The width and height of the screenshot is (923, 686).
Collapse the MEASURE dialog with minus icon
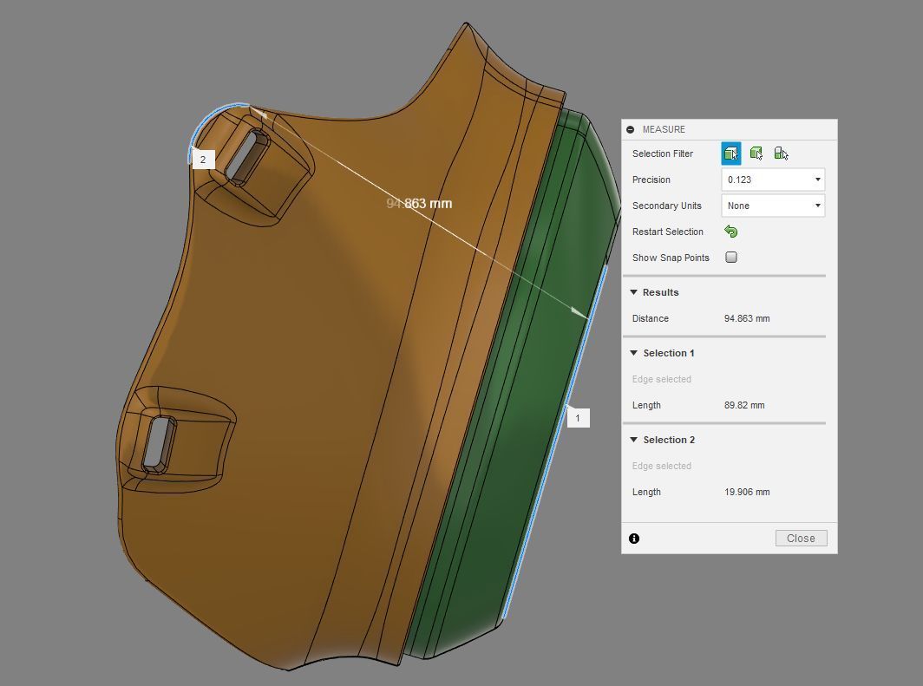(x=631, y=129)
